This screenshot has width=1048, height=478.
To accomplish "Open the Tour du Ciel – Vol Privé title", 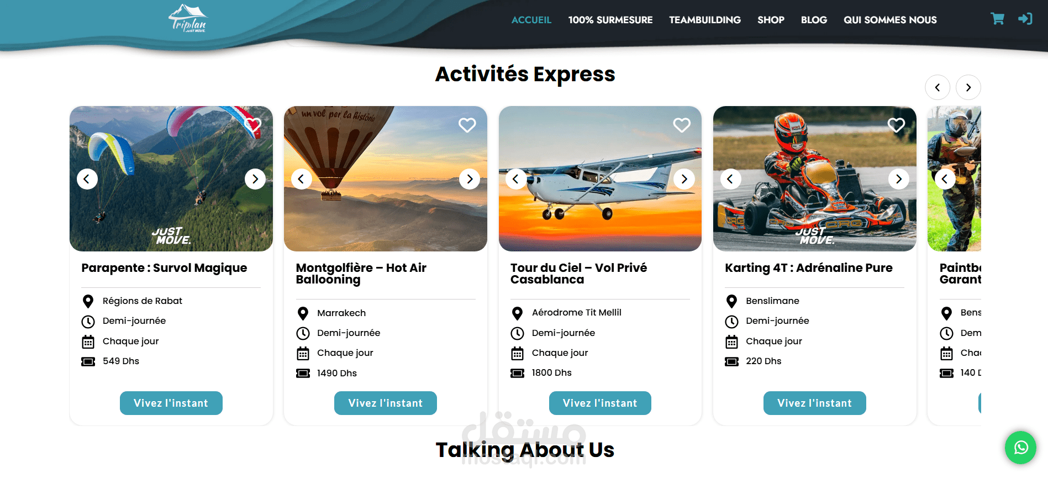I will coord(578,274).
